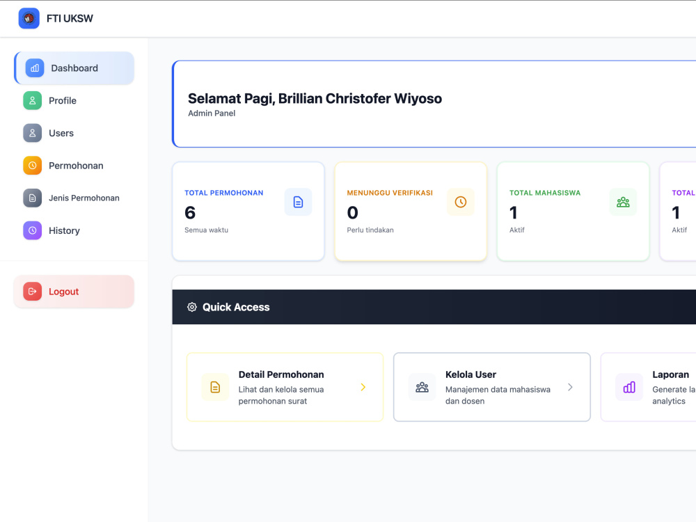696x522 pixels.
Task: Go to Users in the sidebar
Action: (74, 133)
